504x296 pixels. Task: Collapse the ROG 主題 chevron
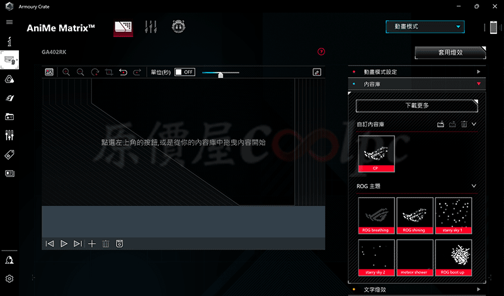pyautogui.click(x=474, y=186)
